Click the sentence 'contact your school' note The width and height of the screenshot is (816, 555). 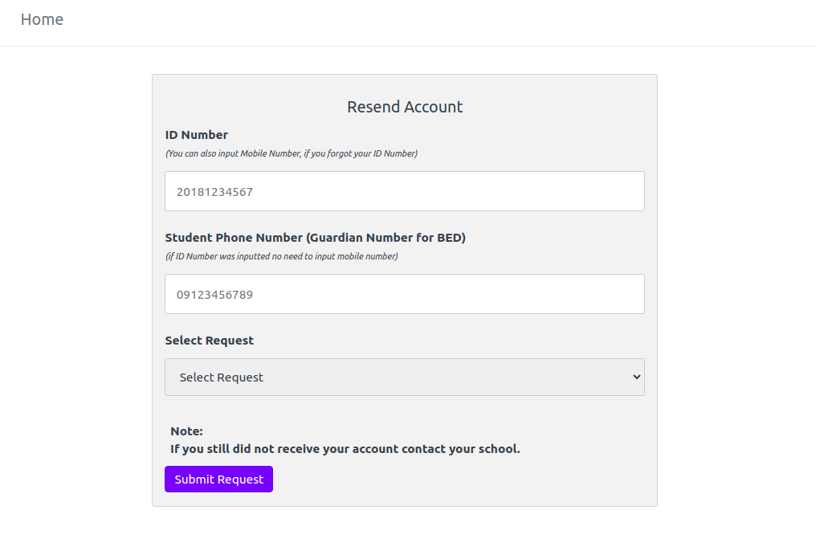(345, 449)
